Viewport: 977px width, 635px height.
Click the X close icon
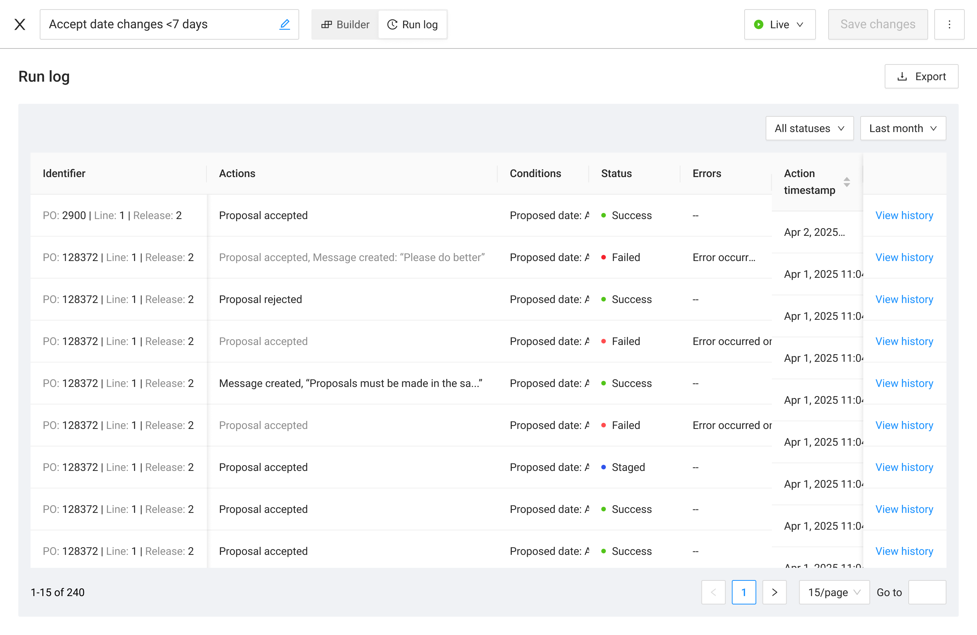(x=20, y=25)
